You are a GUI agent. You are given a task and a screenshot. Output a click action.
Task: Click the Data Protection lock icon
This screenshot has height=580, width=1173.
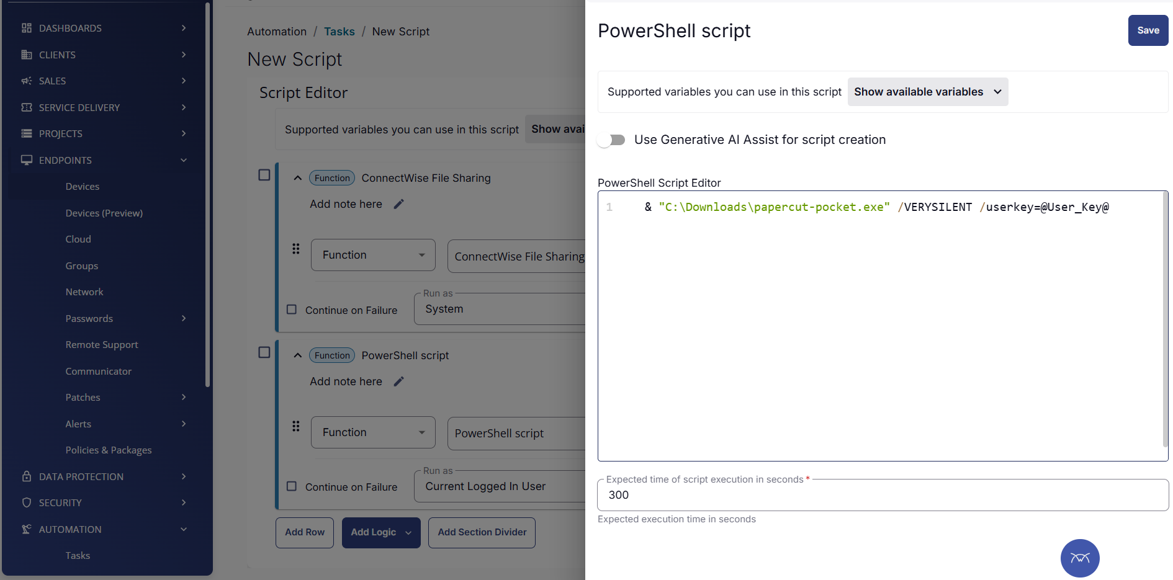click(27, 476)
